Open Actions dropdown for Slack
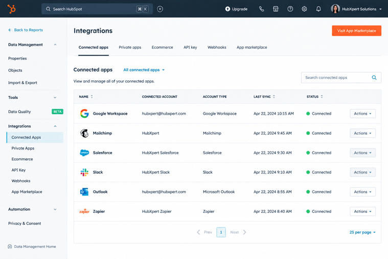This screenshot has width=388, height=259. (362, 172)
